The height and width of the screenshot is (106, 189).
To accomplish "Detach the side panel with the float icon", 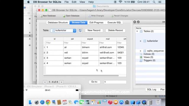I will tap(138, 22).
